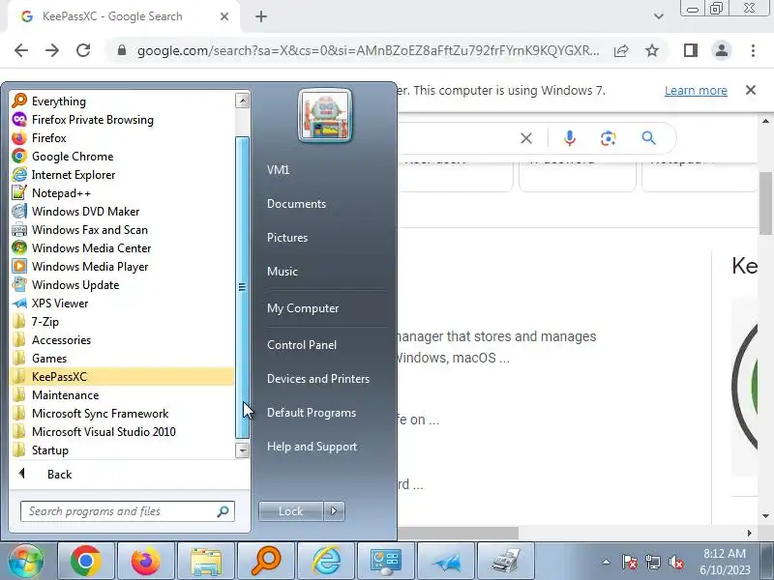Expand the Games folder
The width and height of the screenshot is (774, 580).
(122, 359)
